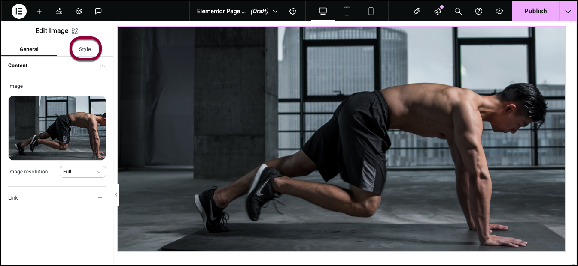The height and width of the screenshot is (266, 578).
Task: Open the Structure layers icon
Action: click(79, 11)
